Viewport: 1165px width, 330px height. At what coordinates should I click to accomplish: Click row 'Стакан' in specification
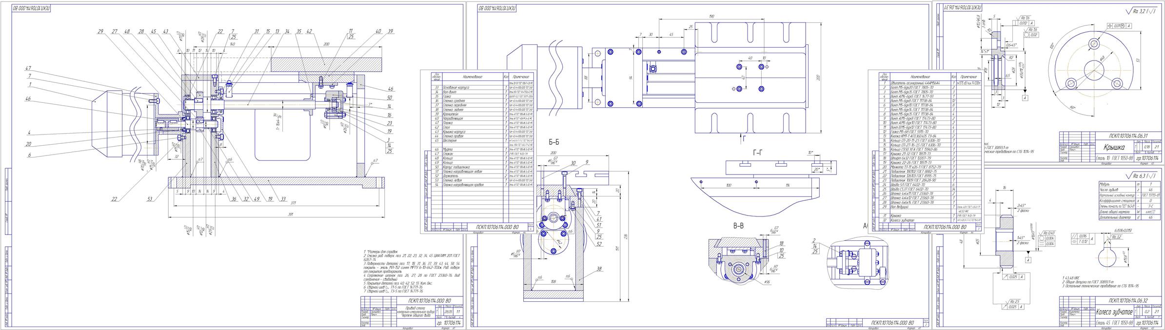482,154
